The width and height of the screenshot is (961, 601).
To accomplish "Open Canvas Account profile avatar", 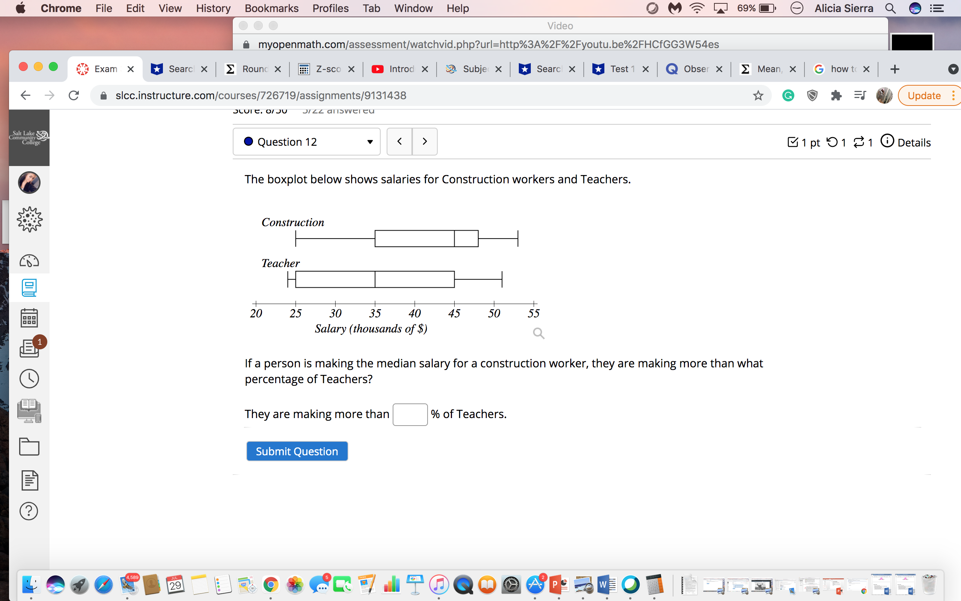I will (x=29, y=183).
